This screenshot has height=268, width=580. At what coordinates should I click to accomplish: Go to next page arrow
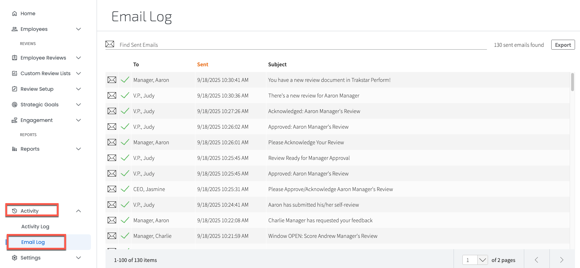point(562,260)
